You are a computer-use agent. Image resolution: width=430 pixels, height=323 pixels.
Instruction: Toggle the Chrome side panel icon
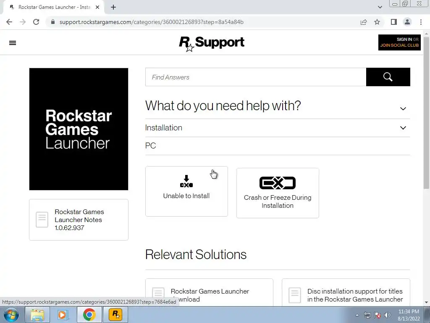(x=394, y=22)
